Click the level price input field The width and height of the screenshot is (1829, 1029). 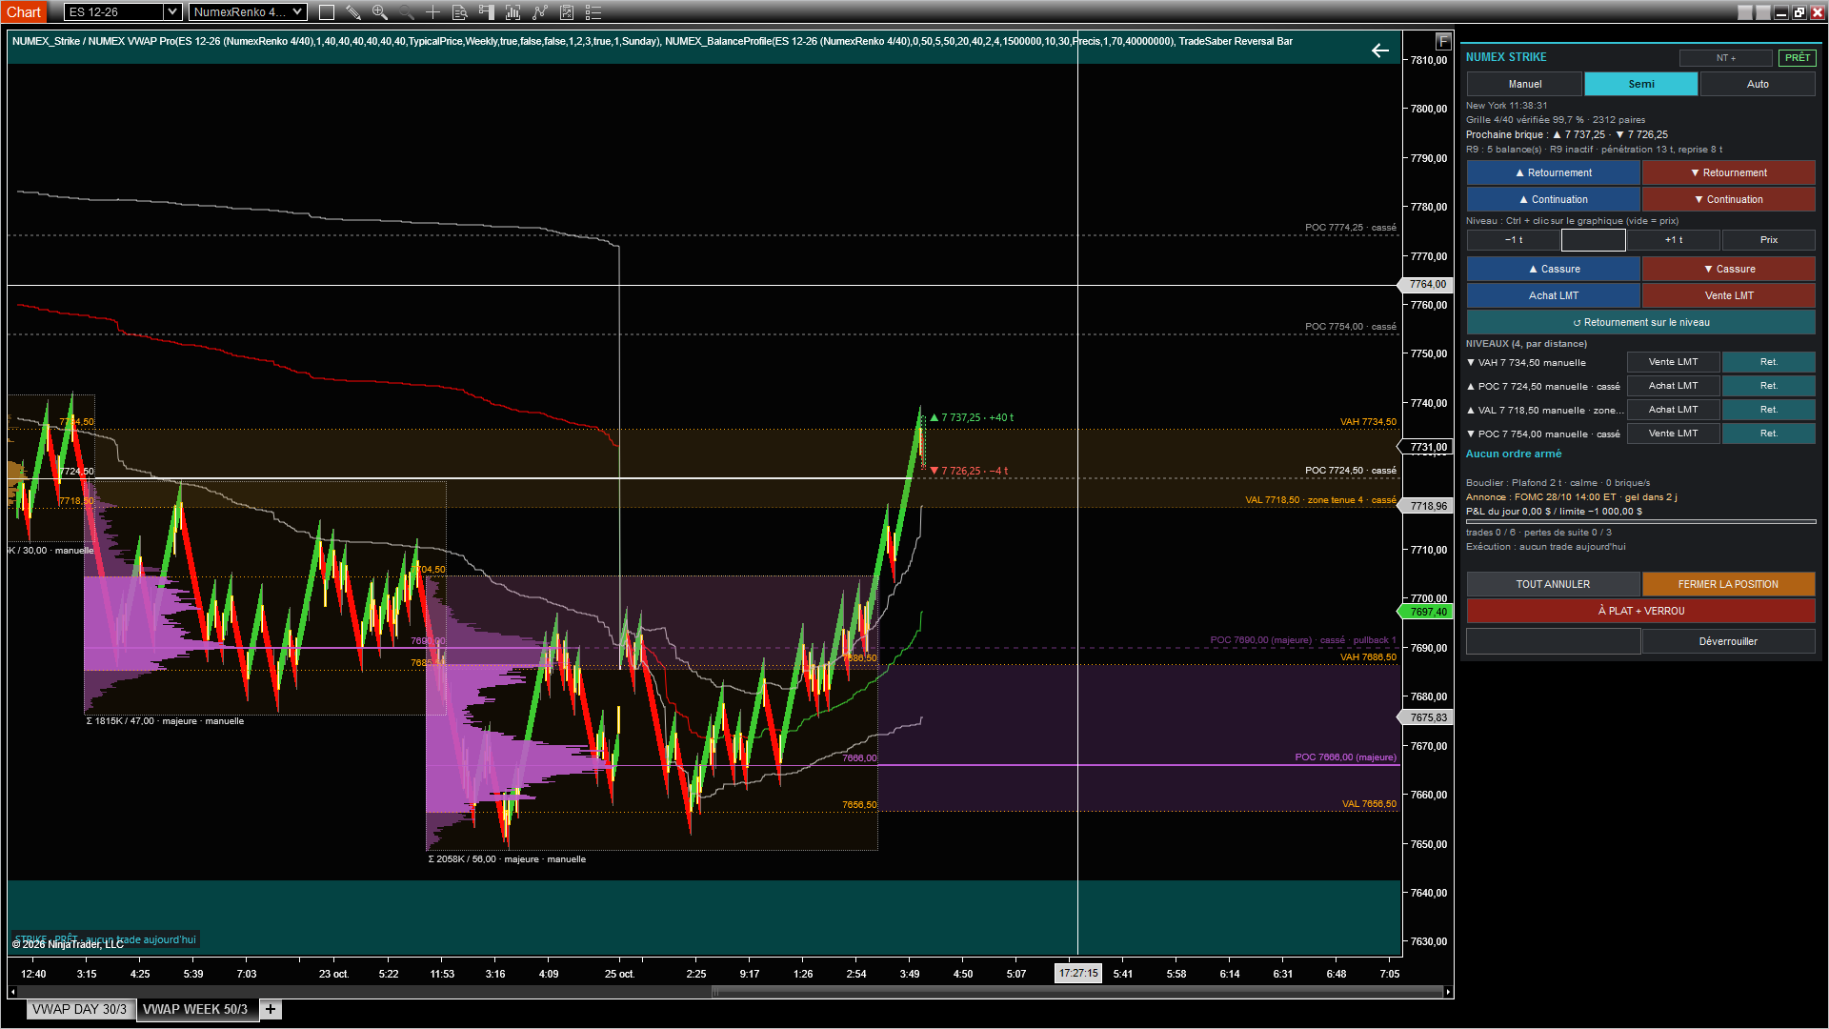click(x=1593, y=240)
